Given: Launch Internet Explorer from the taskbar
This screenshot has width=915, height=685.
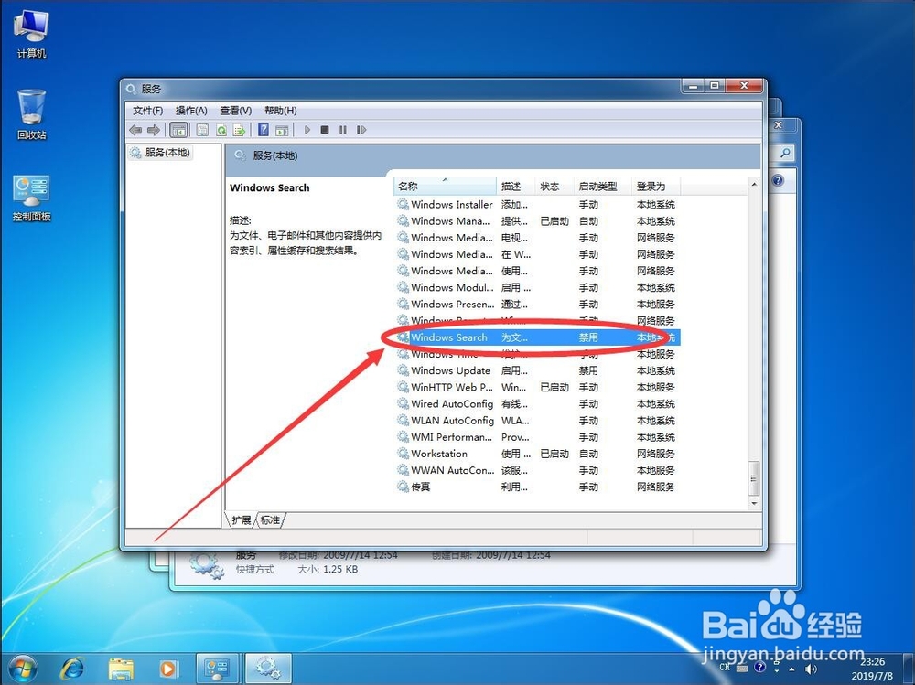Looking at the screenshot, I should [x=71, y=669].
